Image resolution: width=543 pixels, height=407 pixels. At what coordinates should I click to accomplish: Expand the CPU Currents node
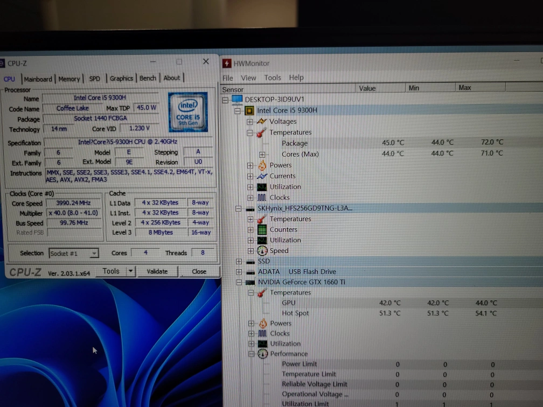(x=250, y=176)
